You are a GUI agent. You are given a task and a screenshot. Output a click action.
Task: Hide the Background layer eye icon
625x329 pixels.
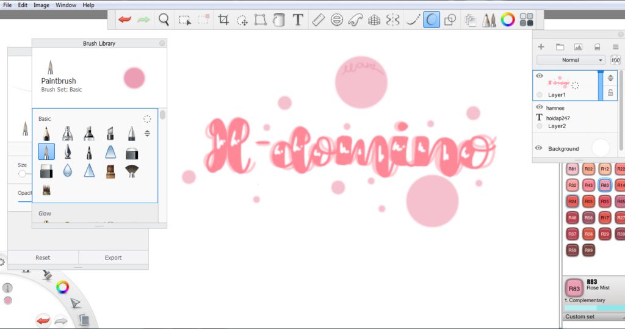538,148
